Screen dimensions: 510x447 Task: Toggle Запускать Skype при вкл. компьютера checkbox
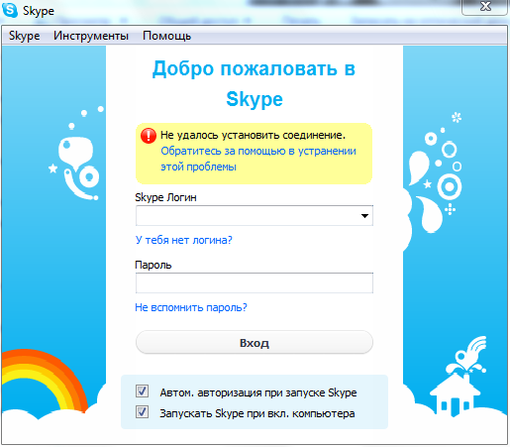point(142,412)
